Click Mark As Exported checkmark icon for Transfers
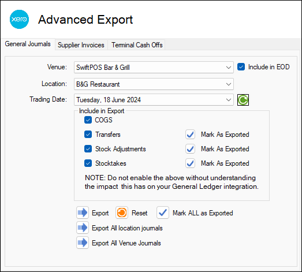Image resolution: width=302 pixels, height=272 pixels. pyautogui.click(x=190, y=135)
